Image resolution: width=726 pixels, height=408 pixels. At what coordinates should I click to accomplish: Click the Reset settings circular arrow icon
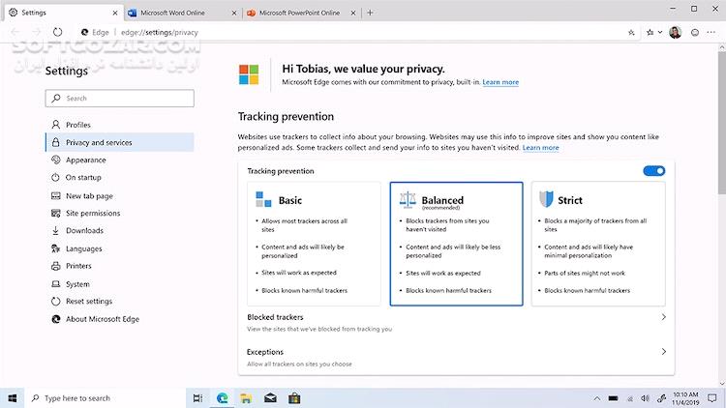55,301
